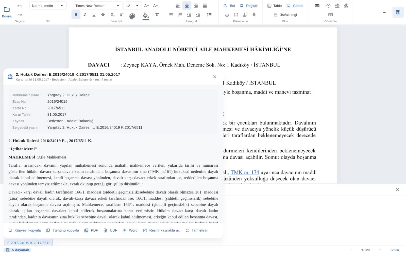Image resolution: width=406 pixels, height=254 pixels.
Task: Toggle the ruler view
Action: 317,6
